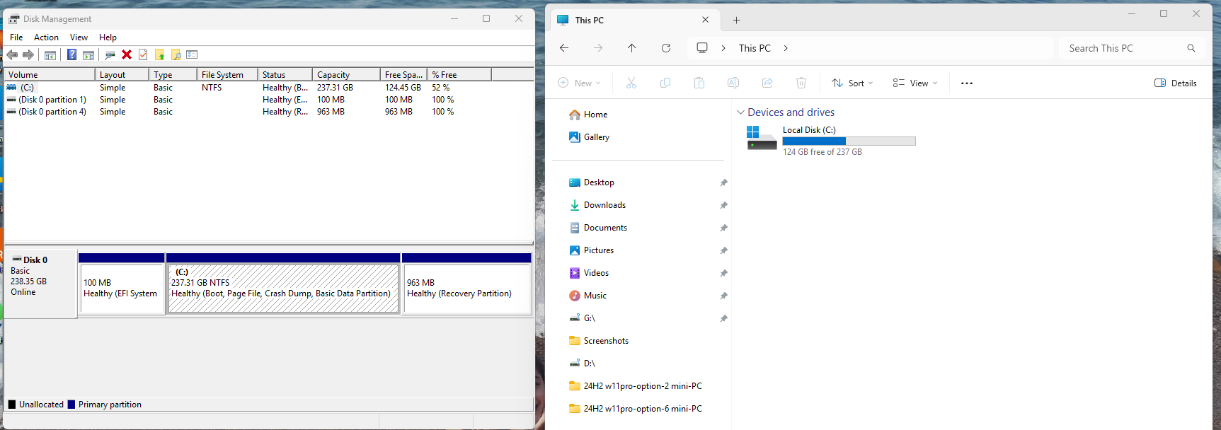
Task: Click the Paste clipboard icon in File Explorer
Action: [x=699, y=83]
